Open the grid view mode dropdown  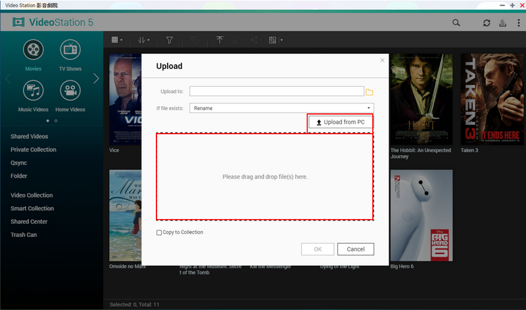117,40
